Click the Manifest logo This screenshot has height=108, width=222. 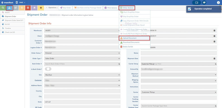7,3
